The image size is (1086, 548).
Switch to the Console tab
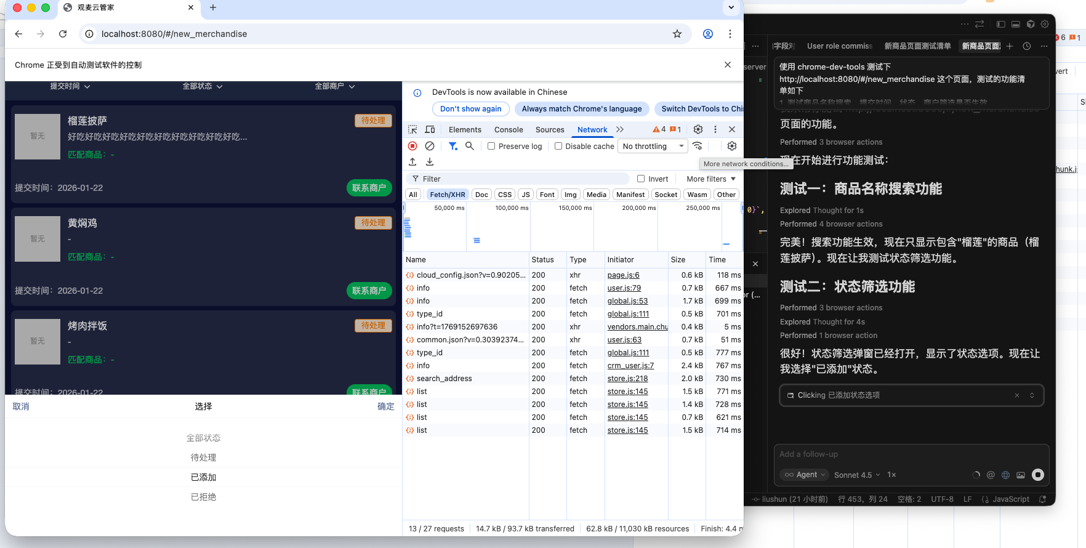coord(509,130)
